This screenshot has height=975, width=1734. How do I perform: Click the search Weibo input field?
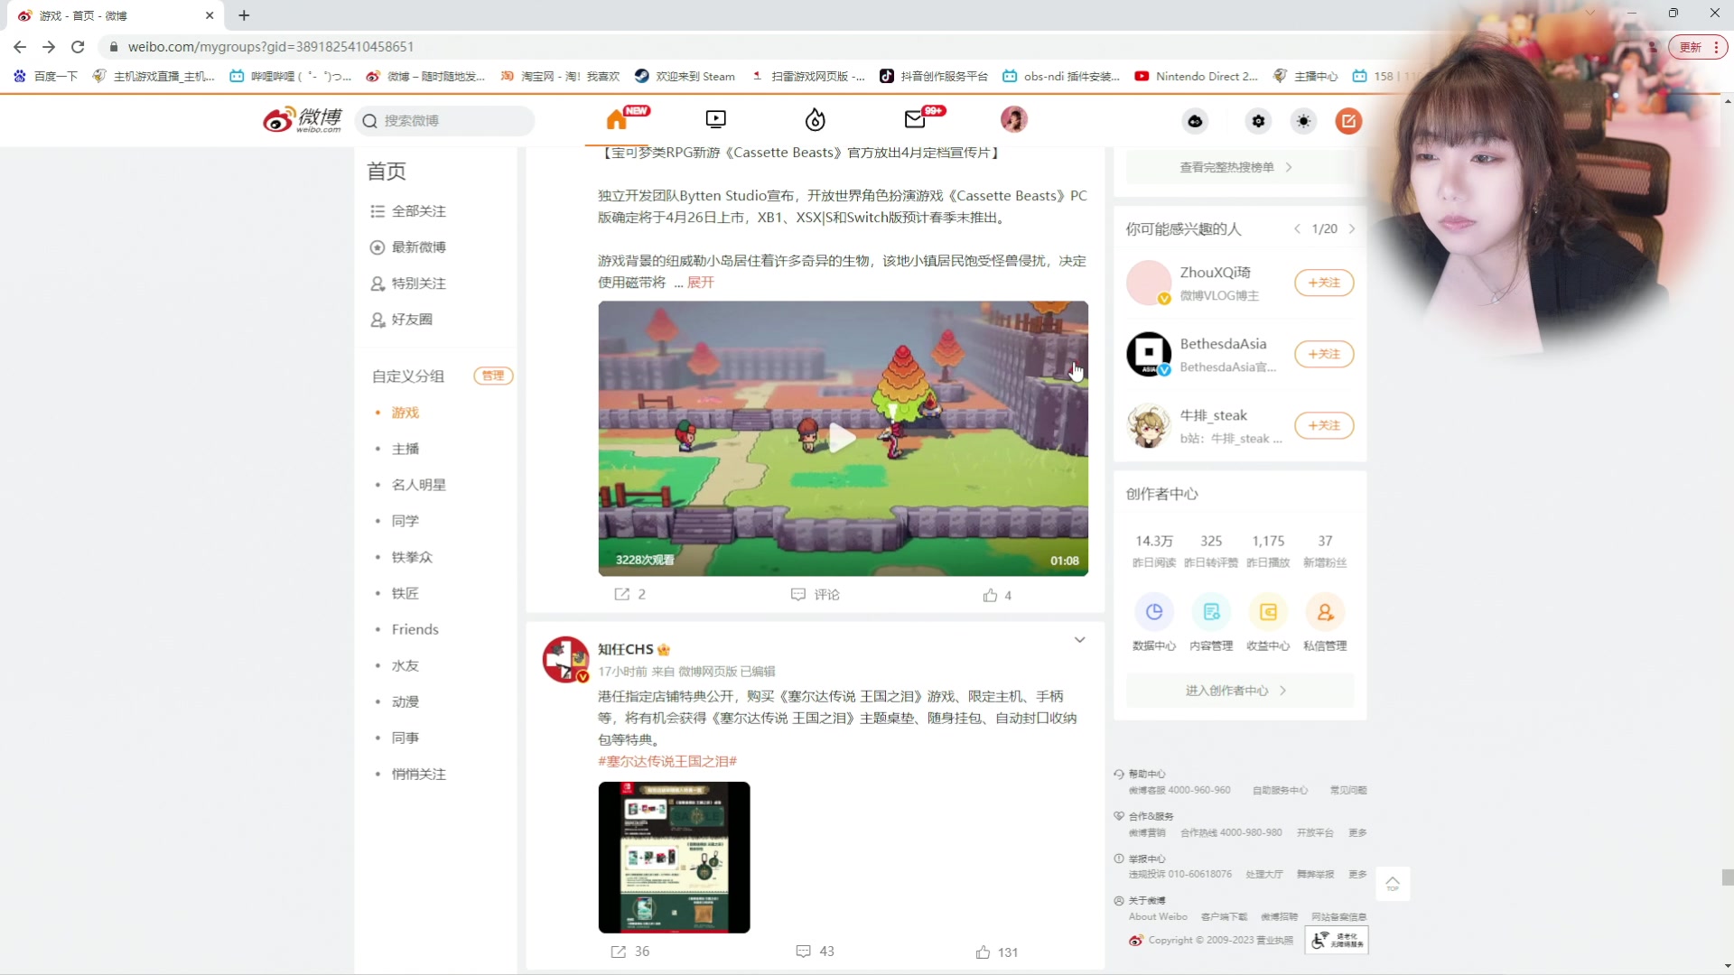pos(444,121)
